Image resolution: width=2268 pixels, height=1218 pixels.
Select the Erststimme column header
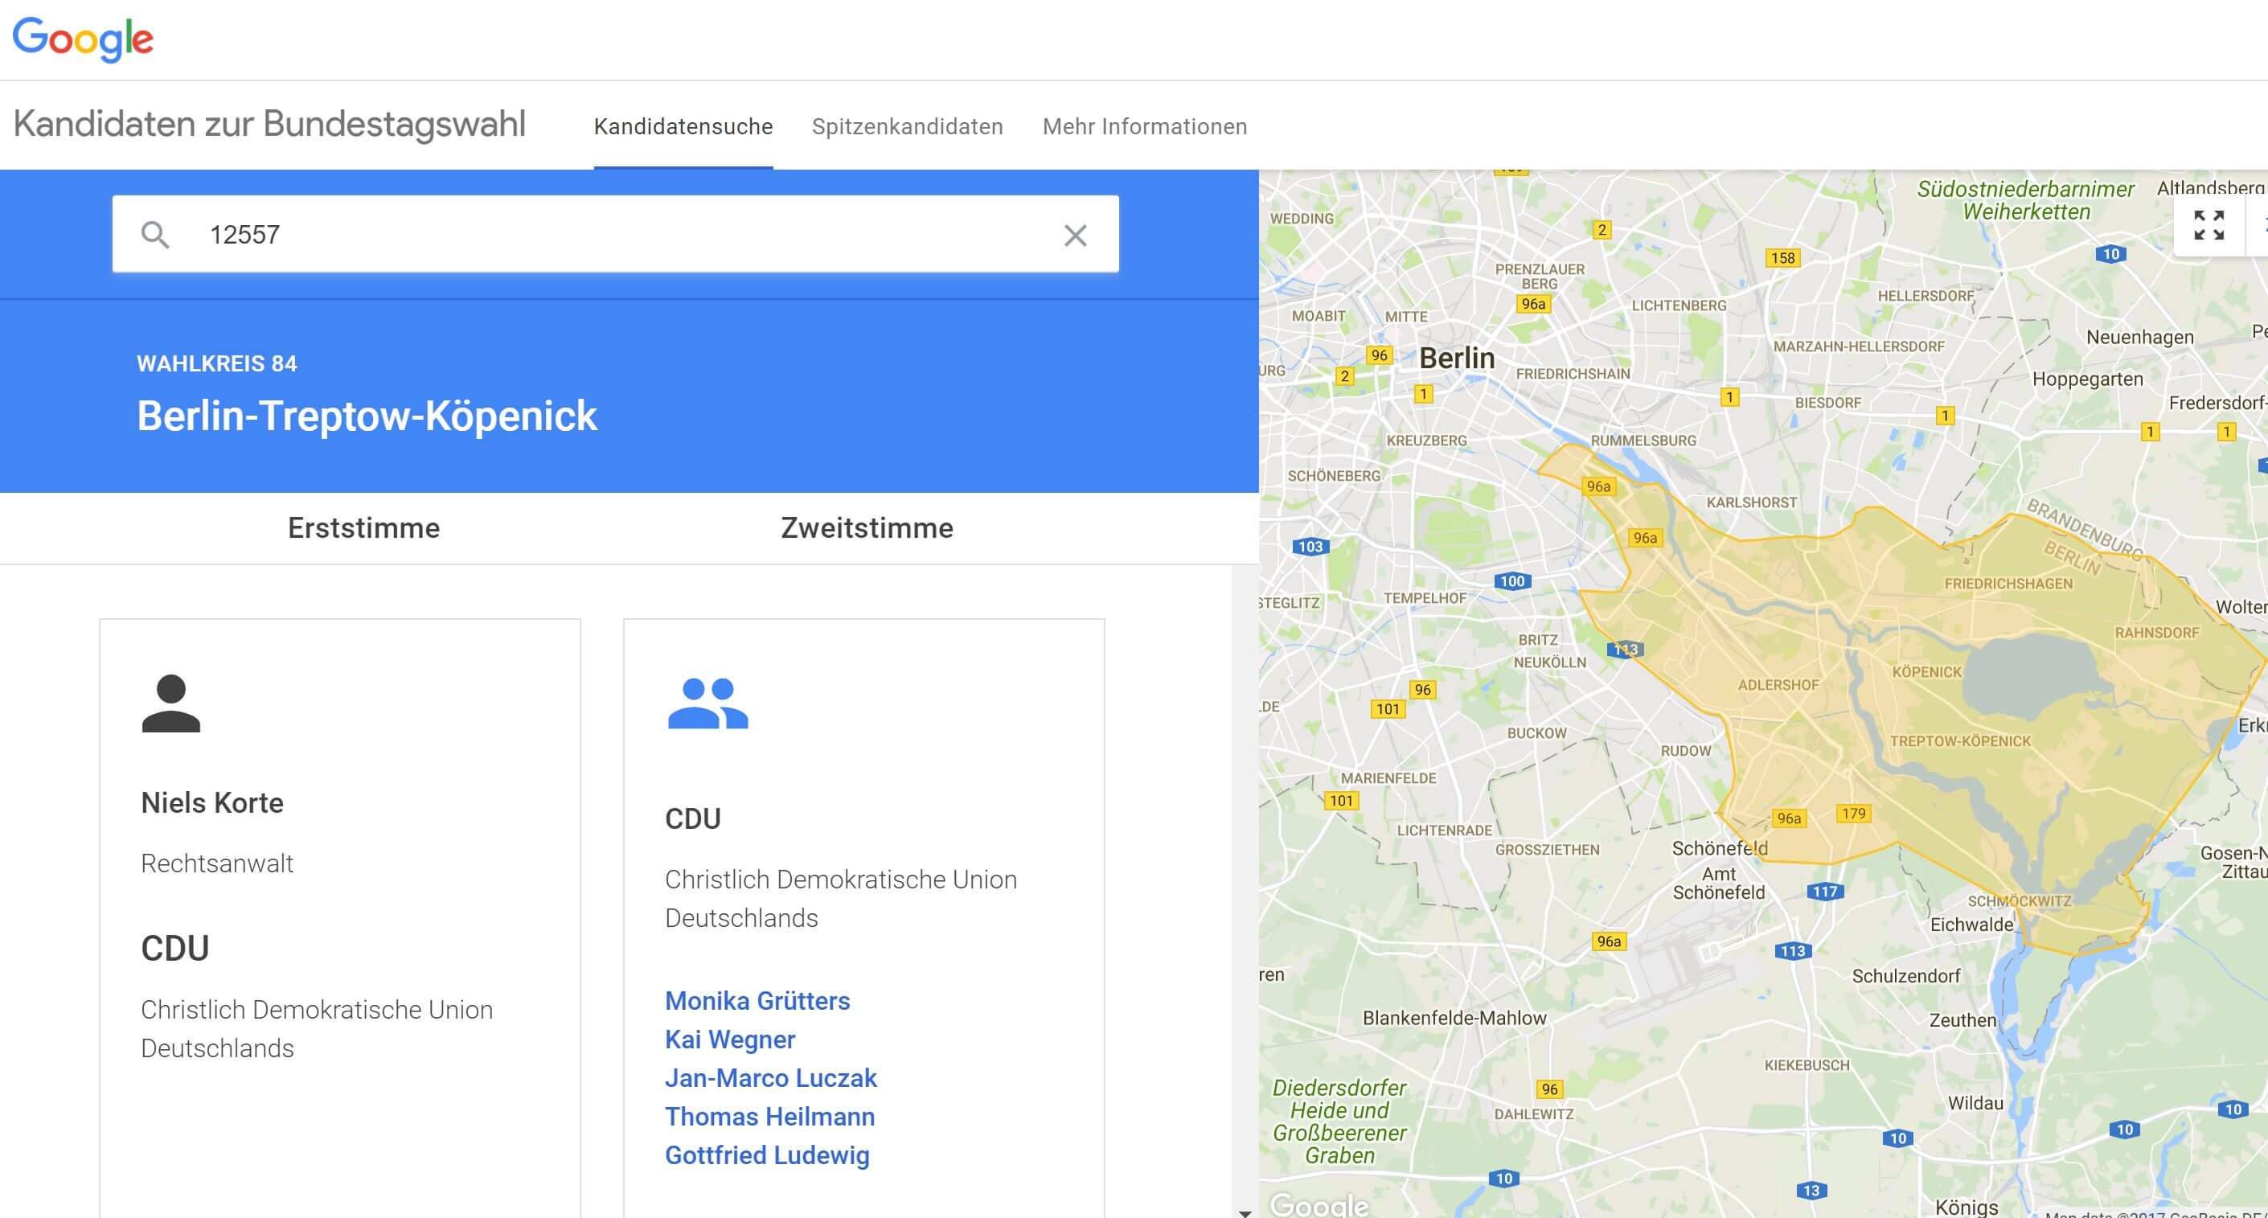[x=363, y=527]
